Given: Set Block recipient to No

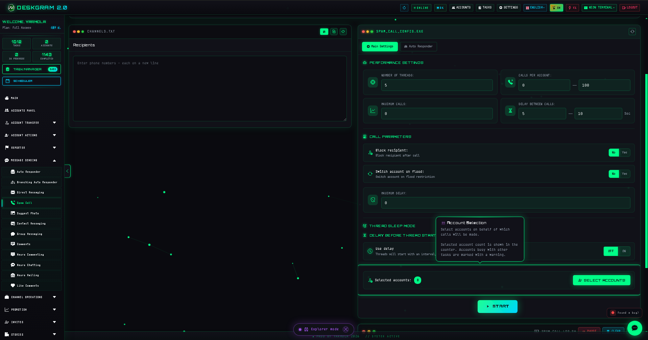Looking at the screenshot, I should coord(614,152).
